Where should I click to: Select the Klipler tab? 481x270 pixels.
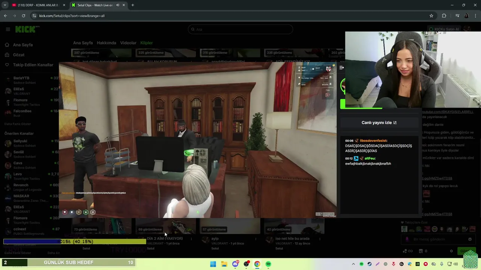147,43
